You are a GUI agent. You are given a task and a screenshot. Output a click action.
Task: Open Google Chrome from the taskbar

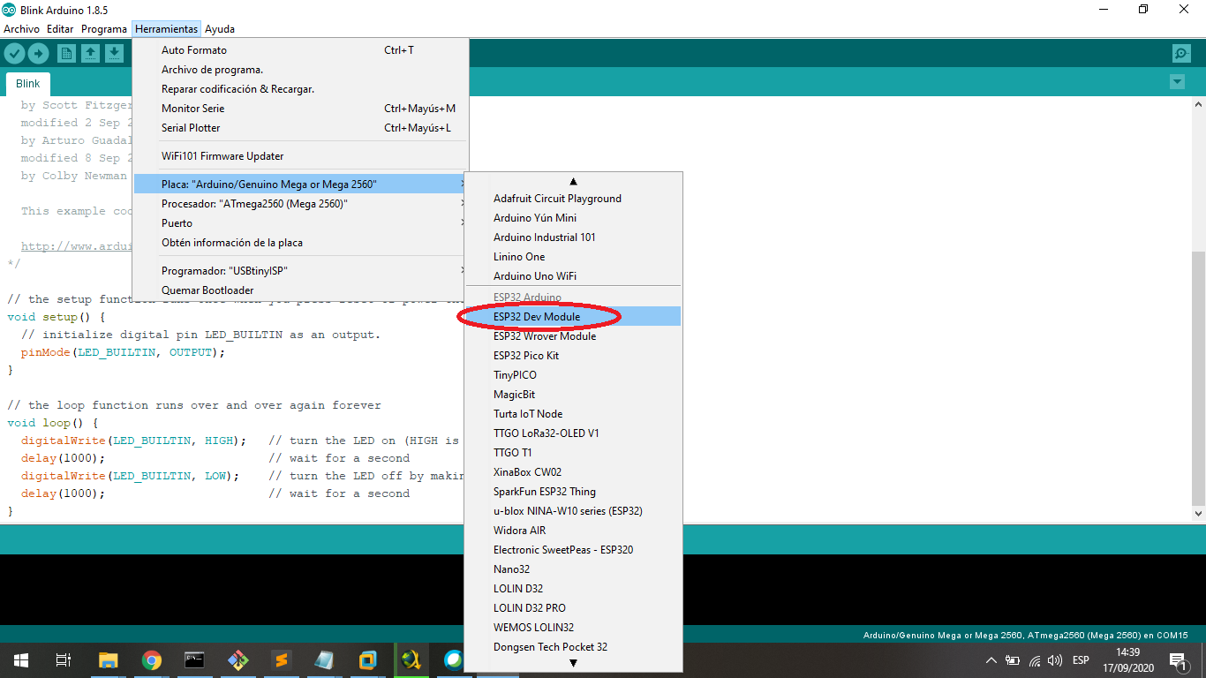[152, 660]
